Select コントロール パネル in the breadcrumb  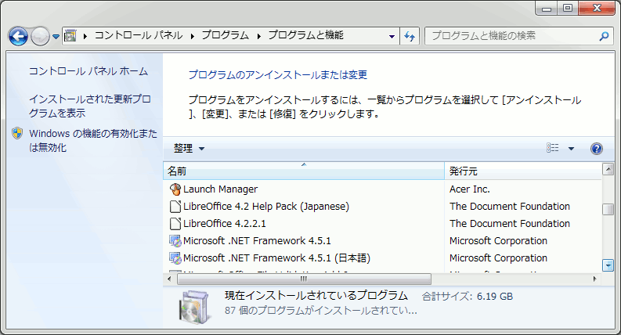coord(138,36)
